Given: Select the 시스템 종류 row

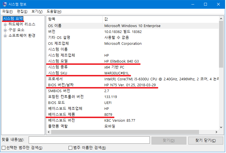Looking at the screenshot, I should 132,67.
